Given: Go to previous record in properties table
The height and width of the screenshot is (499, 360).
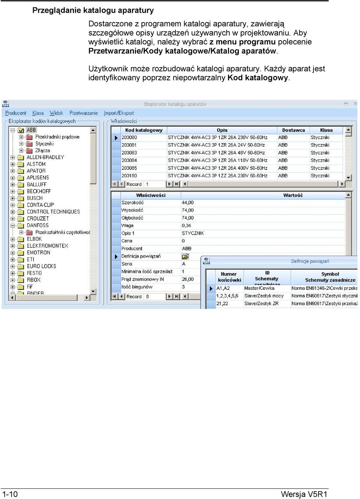Looking at the screenshot, I should pyautogui.click(x=121, y=297).
